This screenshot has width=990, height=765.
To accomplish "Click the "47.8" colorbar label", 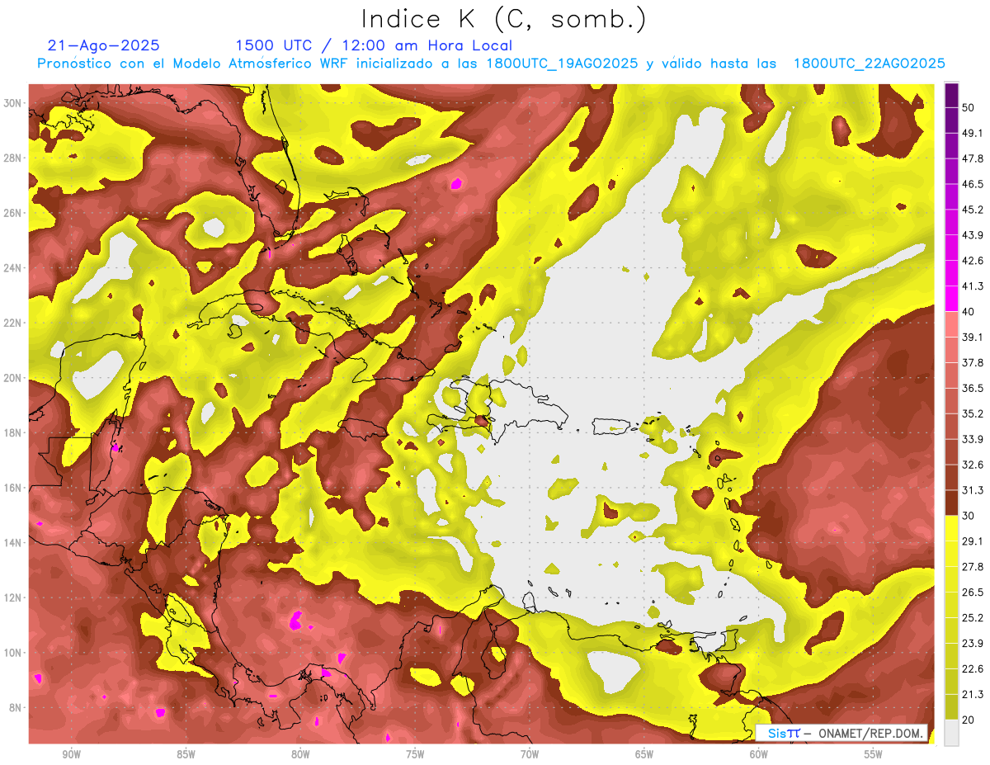I will 973,159.
